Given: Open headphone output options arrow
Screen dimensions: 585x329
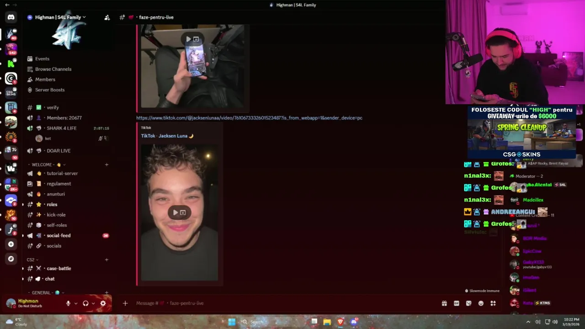Looking at the screenshot, I should (93, 303).
